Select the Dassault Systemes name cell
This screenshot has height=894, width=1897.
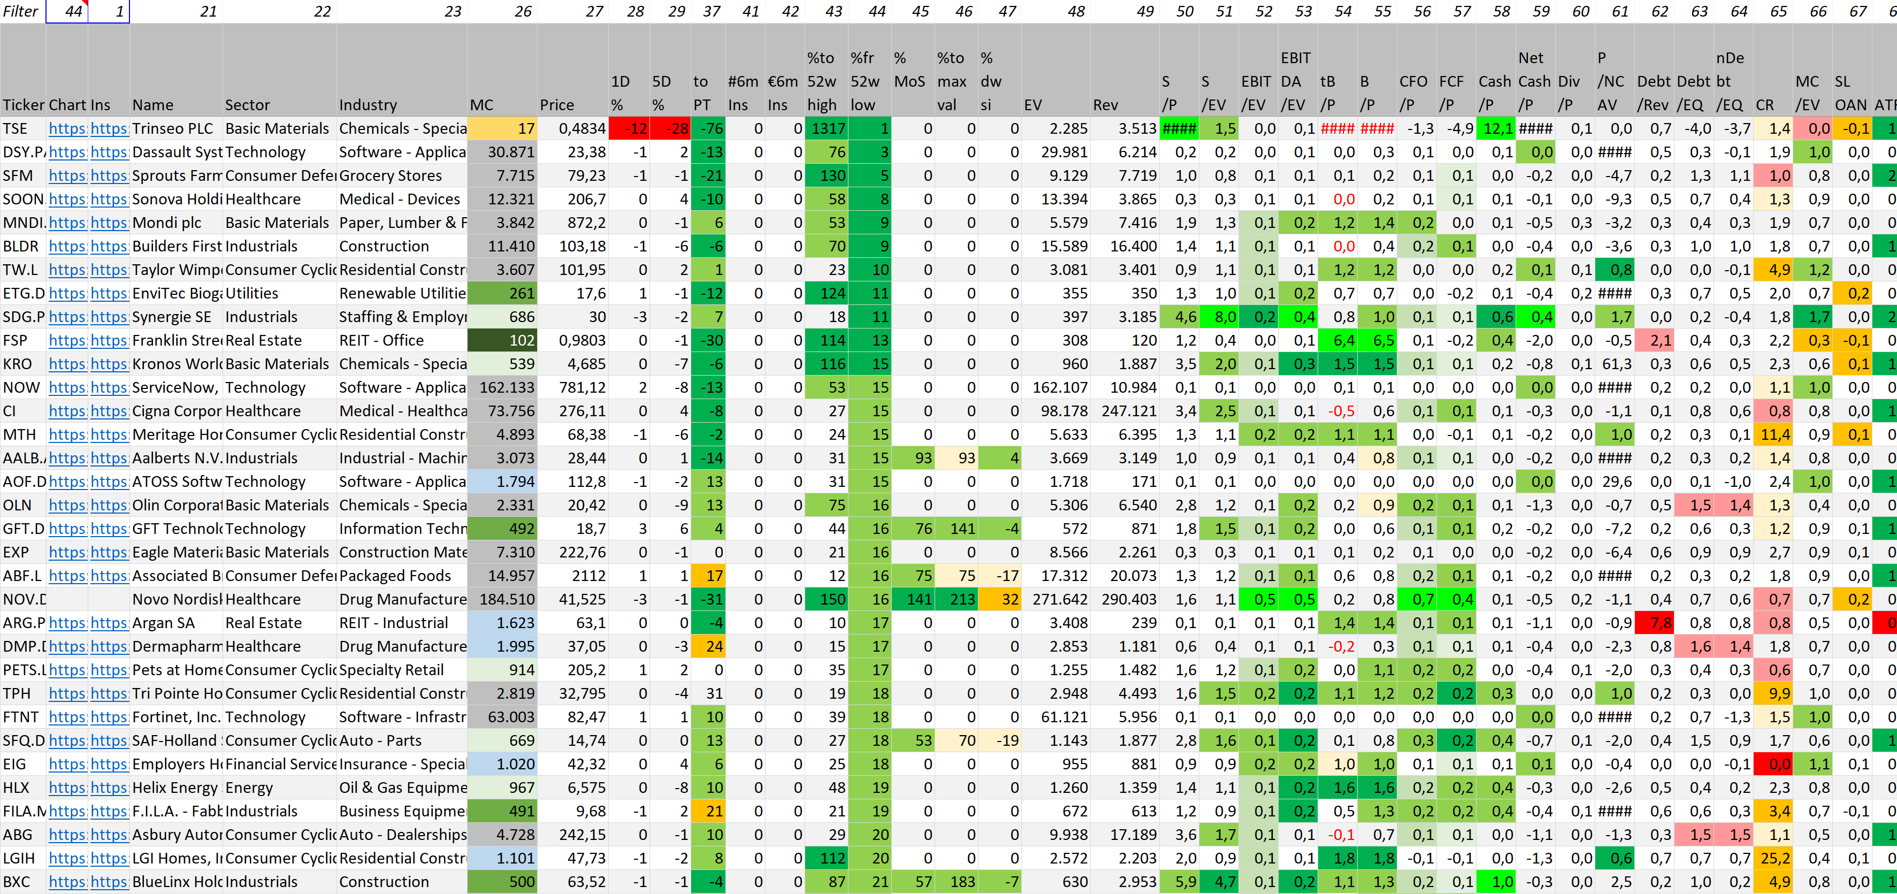177,152
